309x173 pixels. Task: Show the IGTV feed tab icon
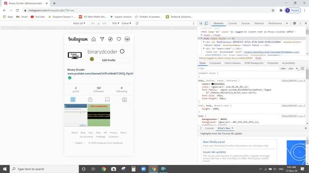pyautogui.click(x=90, y=99)
